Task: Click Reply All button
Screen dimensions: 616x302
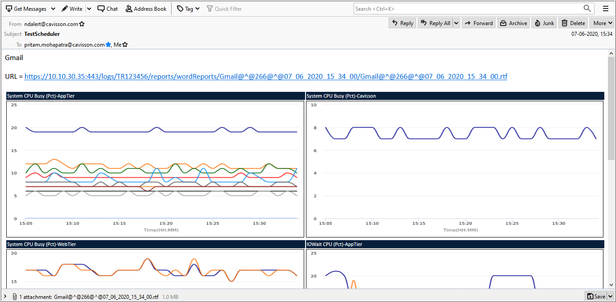Action: click(x=435, y=23)
